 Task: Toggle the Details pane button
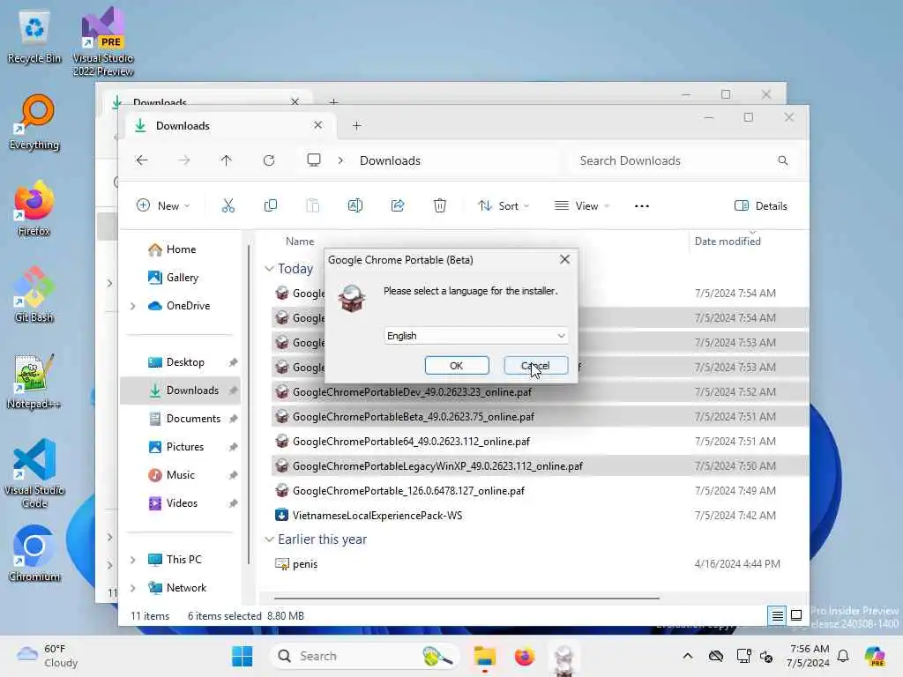tap(760, 205)
